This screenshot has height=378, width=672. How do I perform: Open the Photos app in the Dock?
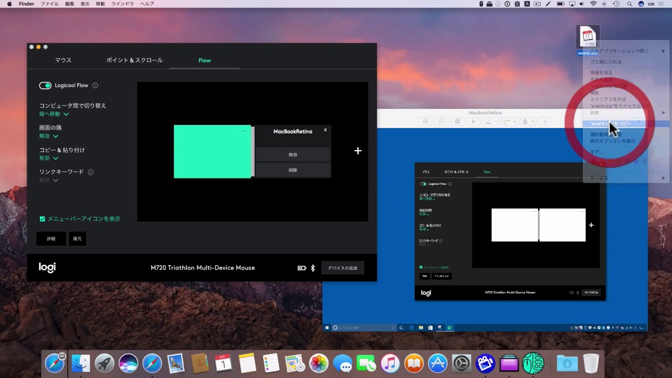319,363
